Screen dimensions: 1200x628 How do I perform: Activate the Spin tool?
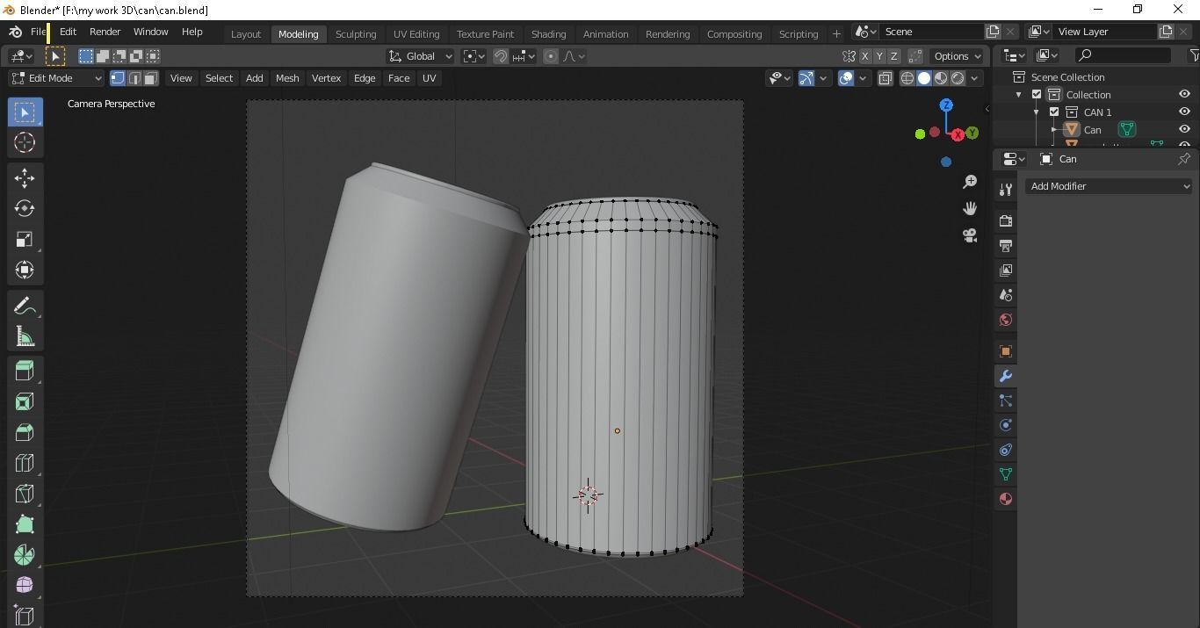tap(25, 555)
